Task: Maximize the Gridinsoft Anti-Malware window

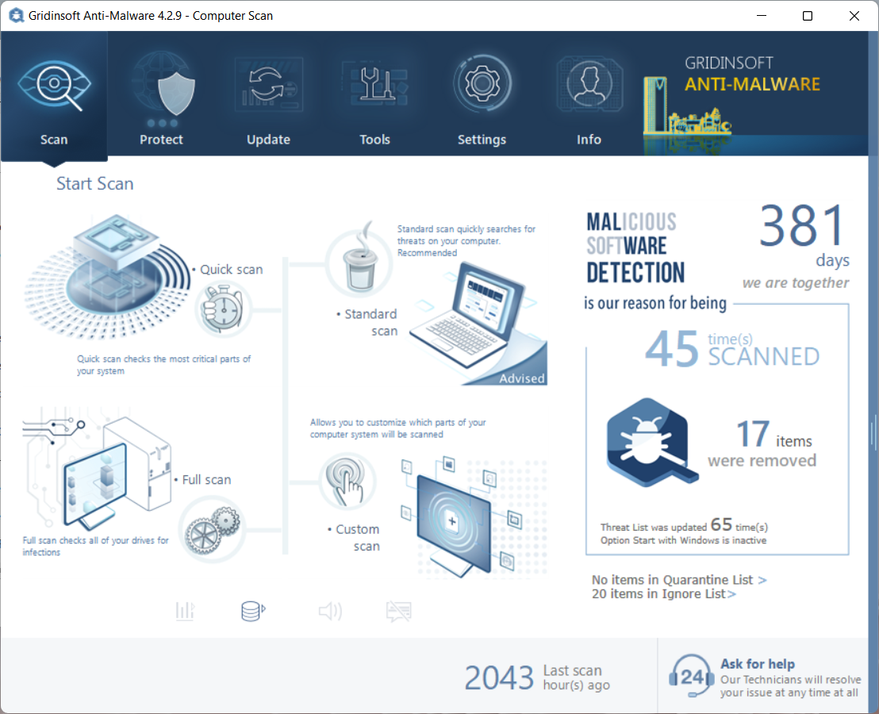Action: pos(808,16)
